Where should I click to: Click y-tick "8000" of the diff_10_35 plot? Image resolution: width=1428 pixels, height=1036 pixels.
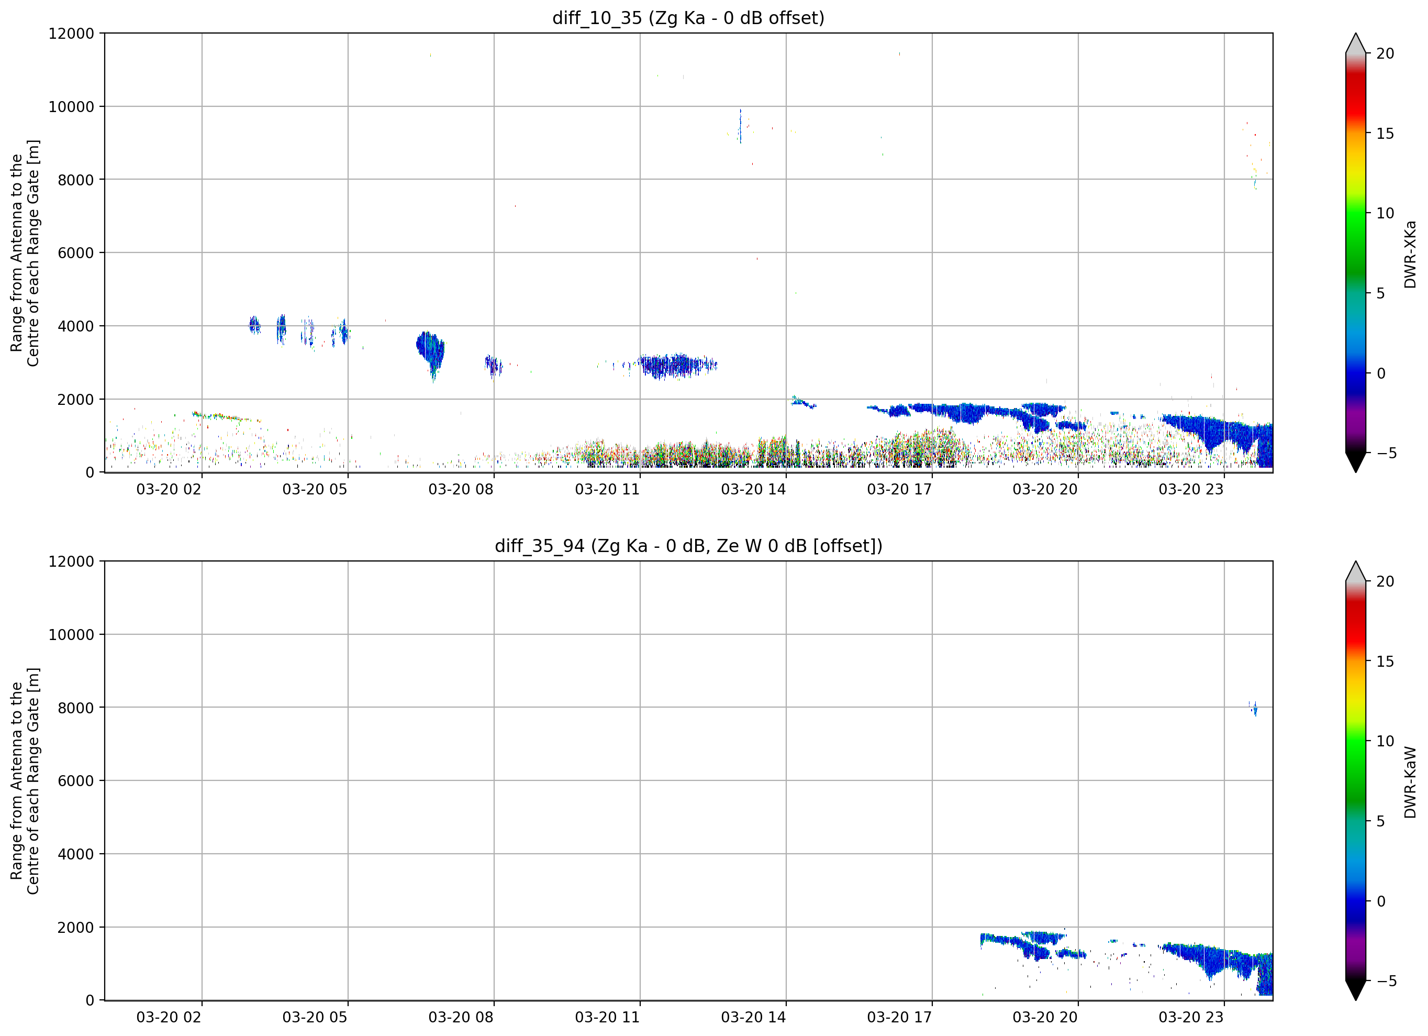75,180
